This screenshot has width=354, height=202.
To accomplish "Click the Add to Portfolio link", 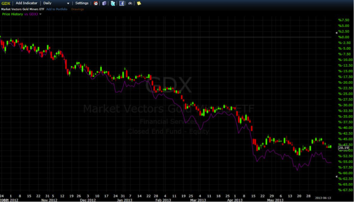I will point(57,9).
